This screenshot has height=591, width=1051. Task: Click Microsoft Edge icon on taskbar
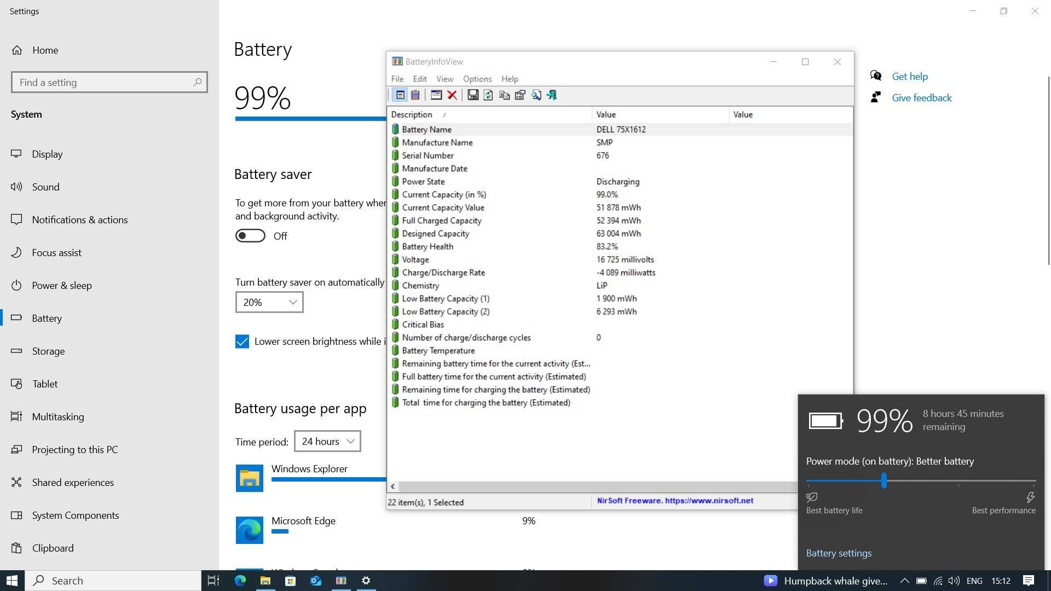(240, 581)
